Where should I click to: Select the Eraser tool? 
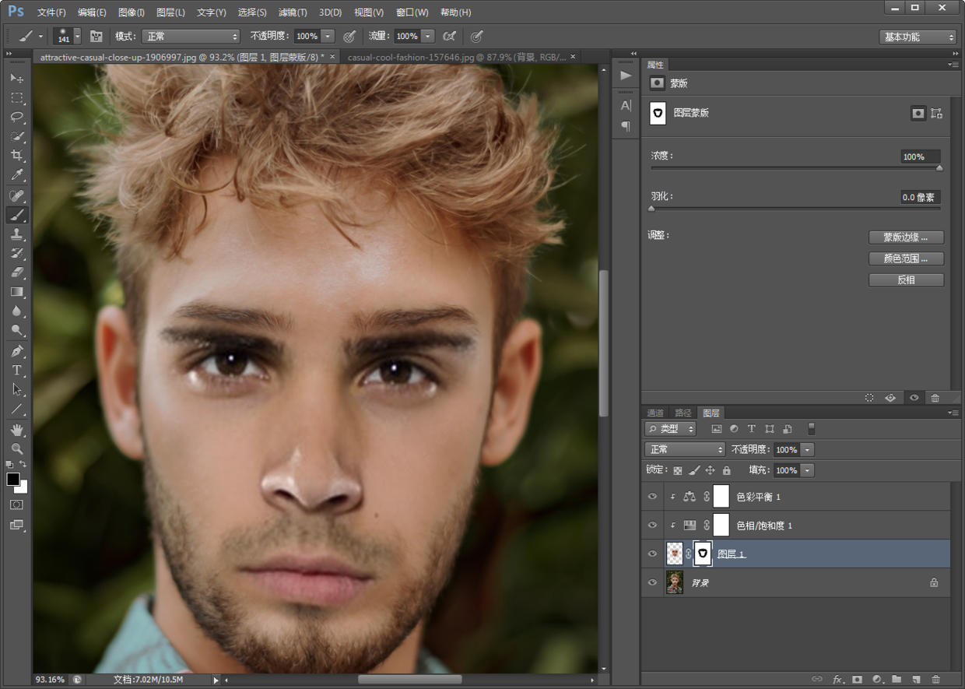pyautogui.click(x=17, y=272)
